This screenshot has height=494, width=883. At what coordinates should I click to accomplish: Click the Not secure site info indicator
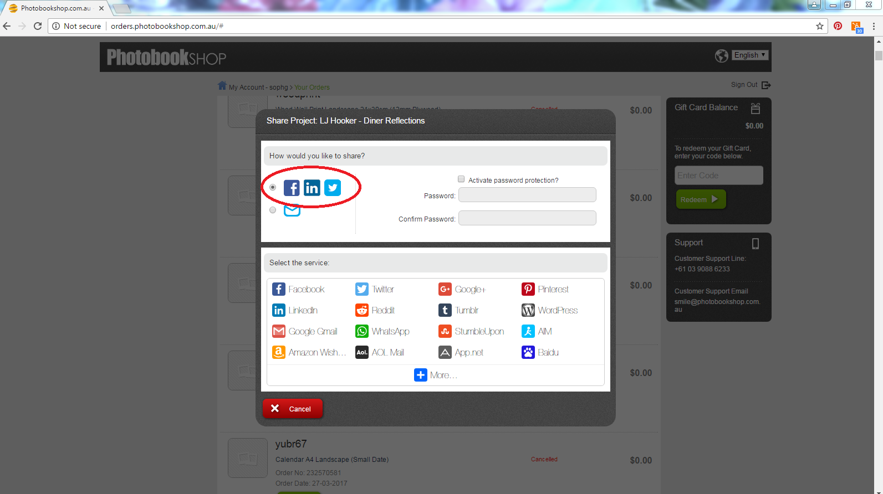(x=76, y=26)
